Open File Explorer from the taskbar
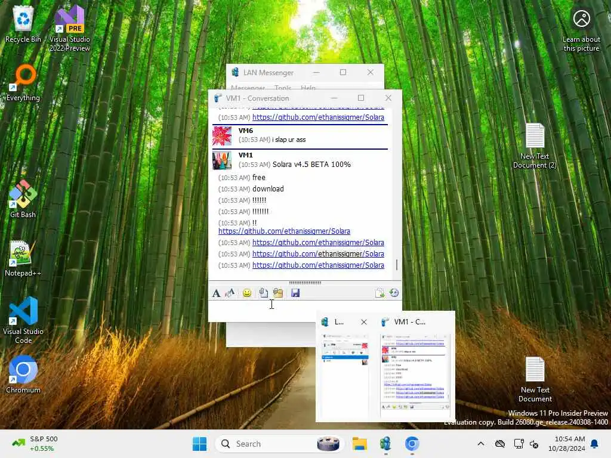Screen dimensions: 611x458 click(x=359, y=444)
